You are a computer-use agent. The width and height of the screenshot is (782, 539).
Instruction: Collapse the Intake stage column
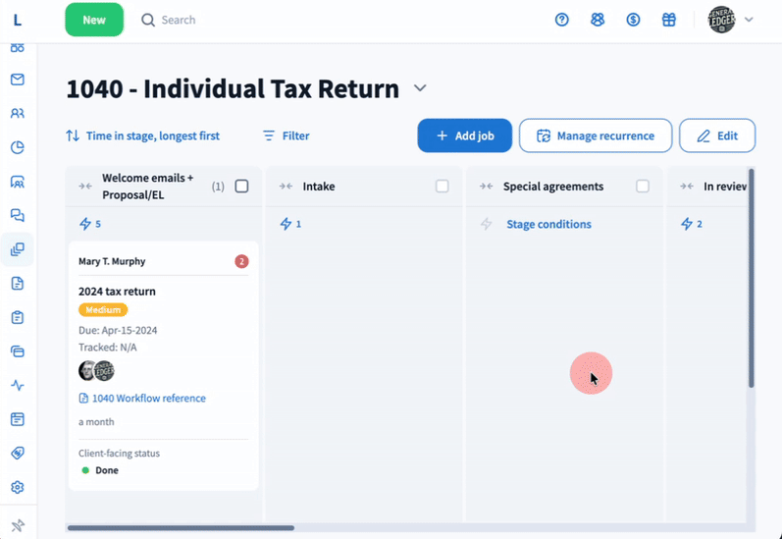tap(286, 187)
